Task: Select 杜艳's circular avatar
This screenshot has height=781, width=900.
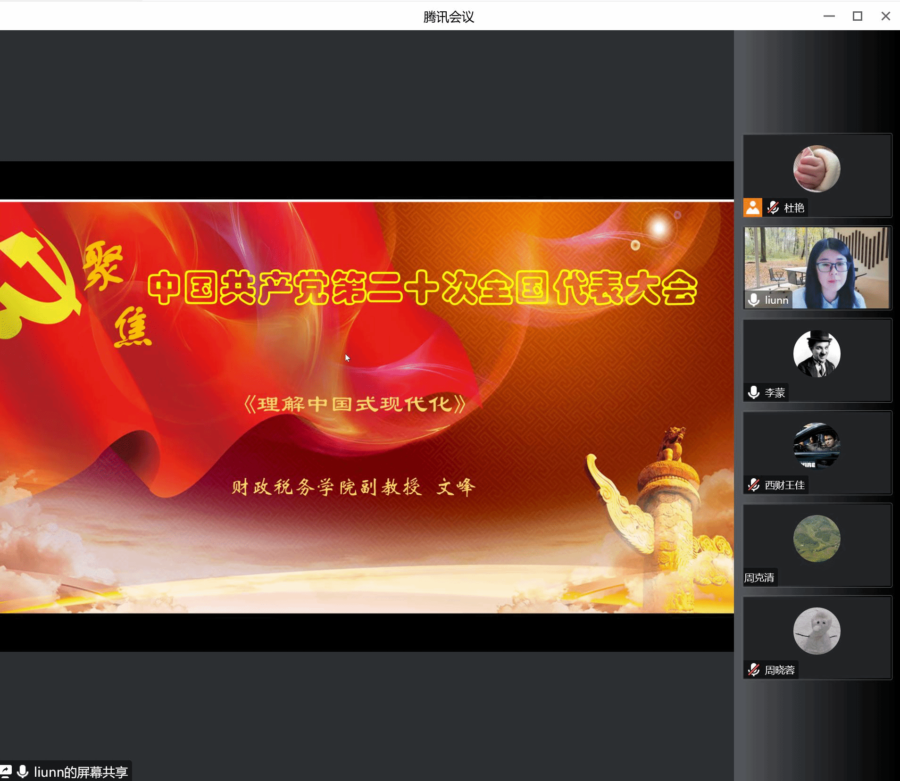Action: tap(817, 169)
